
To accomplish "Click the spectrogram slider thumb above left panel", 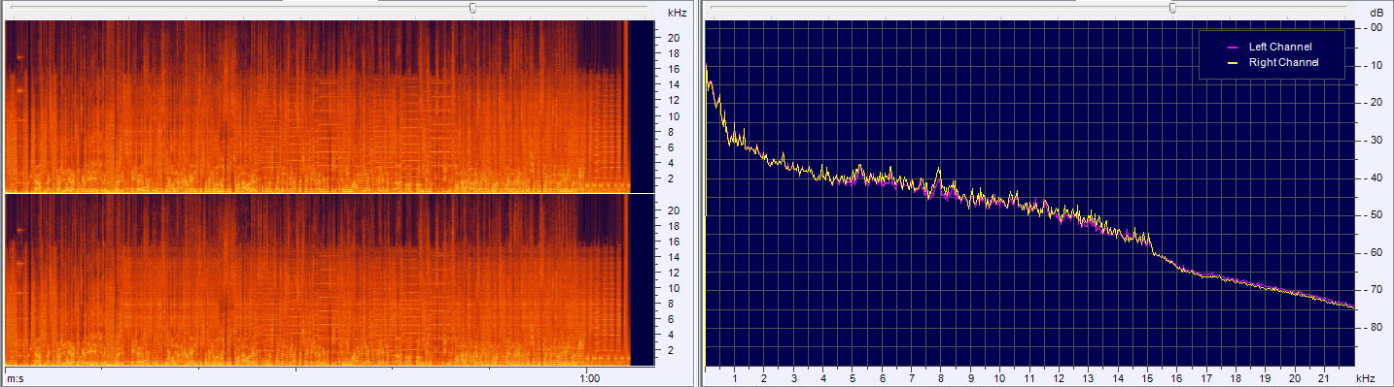I will pyautogui.click(x=472, y=8).
